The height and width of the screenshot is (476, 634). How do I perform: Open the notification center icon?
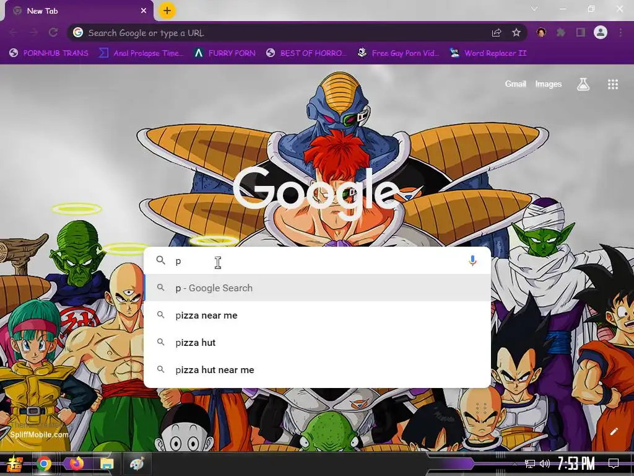pos(614,464)
